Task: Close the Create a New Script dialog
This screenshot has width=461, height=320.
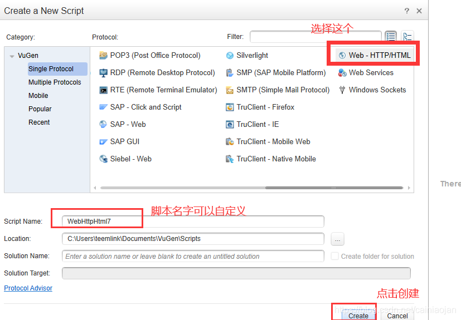Action: [419, 11]
